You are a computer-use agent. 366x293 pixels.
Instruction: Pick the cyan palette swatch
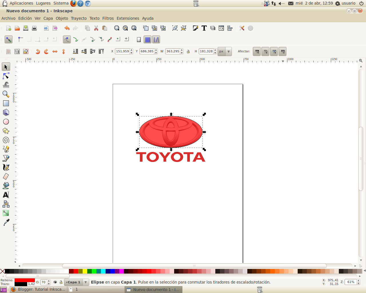click(x=103, y=271)
